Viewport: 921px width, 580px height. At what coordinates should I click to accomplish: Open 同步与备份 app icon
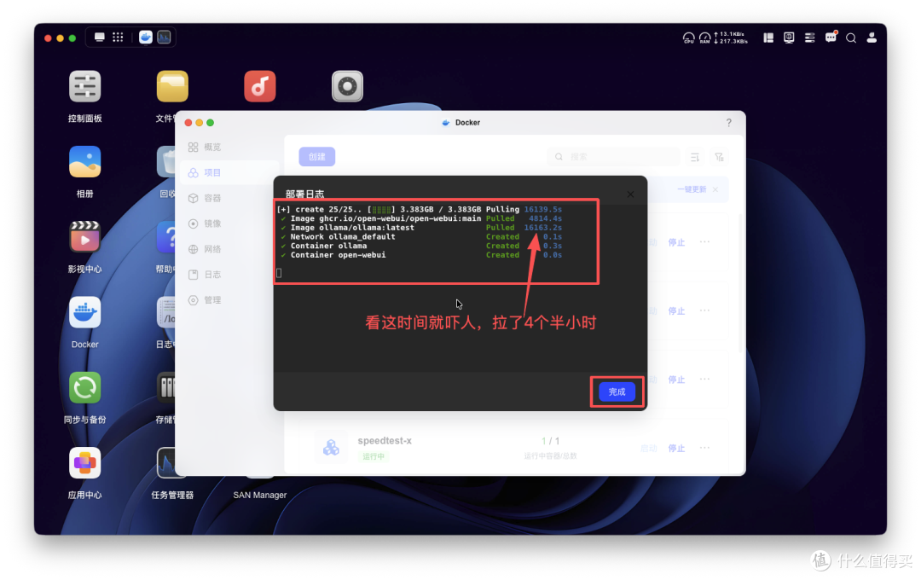[84, 388]
